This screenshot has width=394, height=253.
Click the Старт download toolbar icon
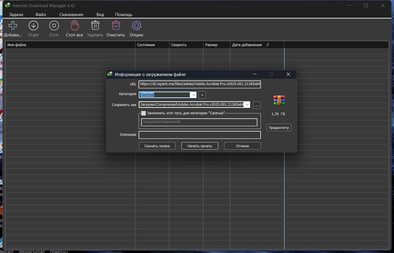point(34,26)
